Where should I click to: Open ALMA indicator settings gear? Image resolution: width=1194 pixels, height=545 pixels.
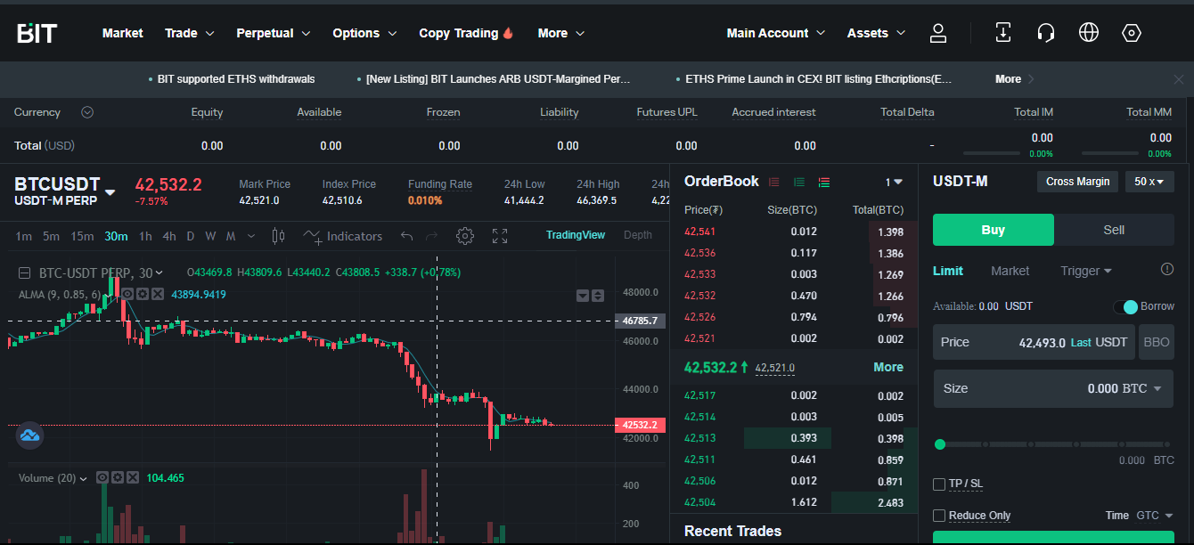[143, 294]
